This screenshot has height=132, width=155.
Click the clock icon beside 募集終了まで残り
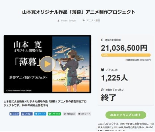pos(102,90)
